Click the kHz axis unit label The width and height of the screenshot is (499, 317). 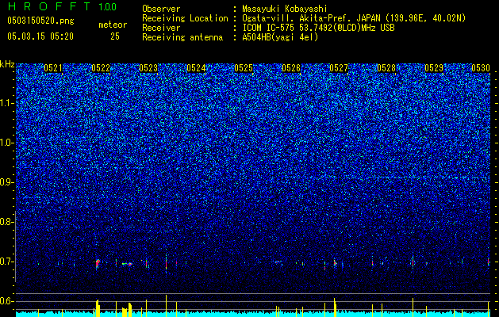point(7,64)
